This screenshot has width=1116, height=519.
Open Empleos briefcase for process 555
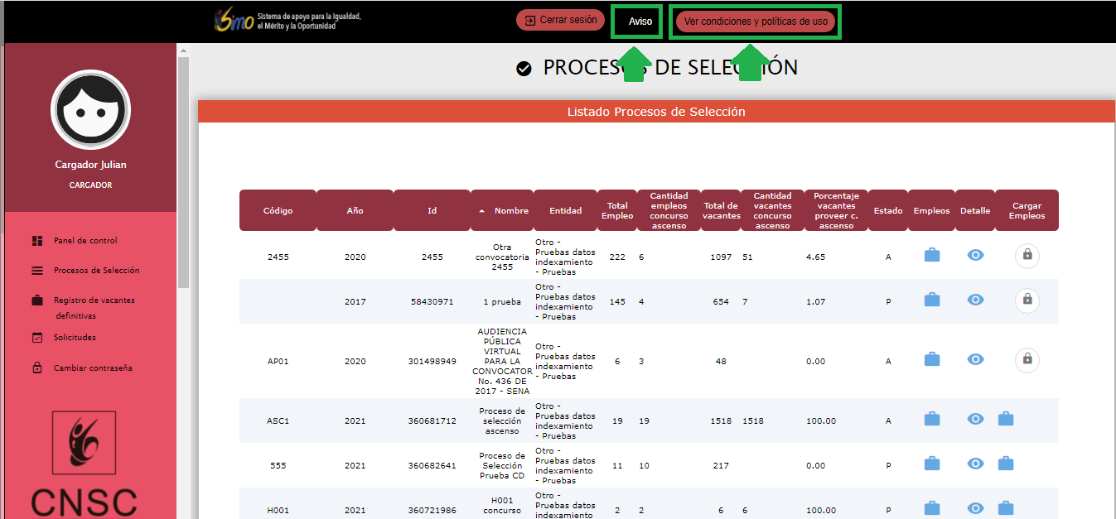[x=932, y=464]
